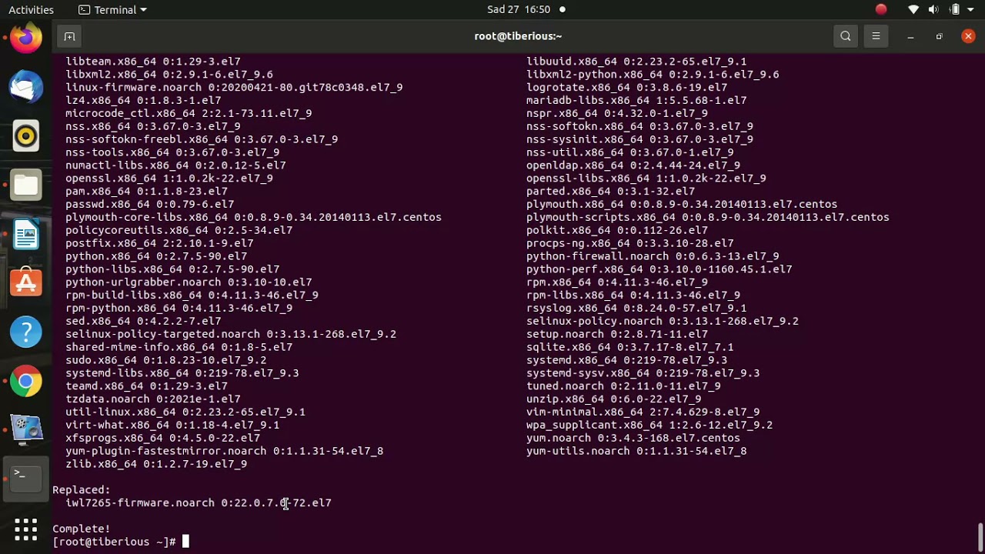Viewport: 985px width, 554px height.
Task: Click the yum-utils.noarch package line
Action: (x=636, y=451)
